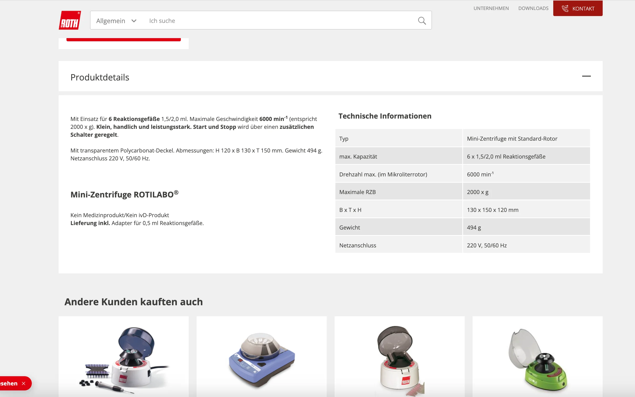Open the Allgemein search category dropdown
Screen dimensions: 635x397
tap(116, 21)
